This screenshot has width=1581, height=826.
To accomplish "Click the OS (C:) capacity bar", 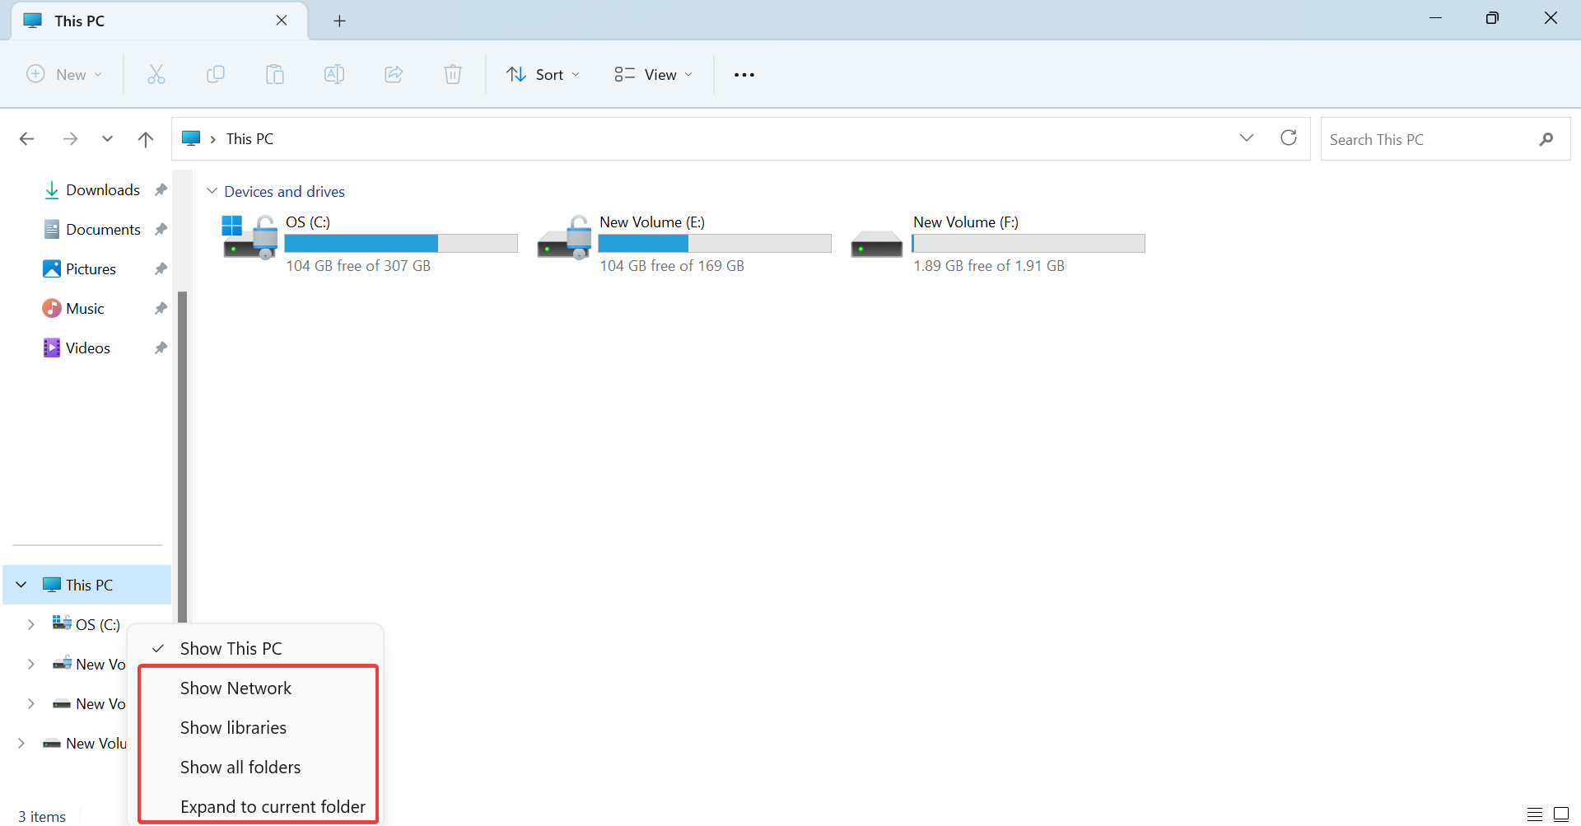I will point(401,243).
